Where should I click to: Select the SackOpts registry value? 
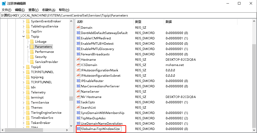[88, 102]
